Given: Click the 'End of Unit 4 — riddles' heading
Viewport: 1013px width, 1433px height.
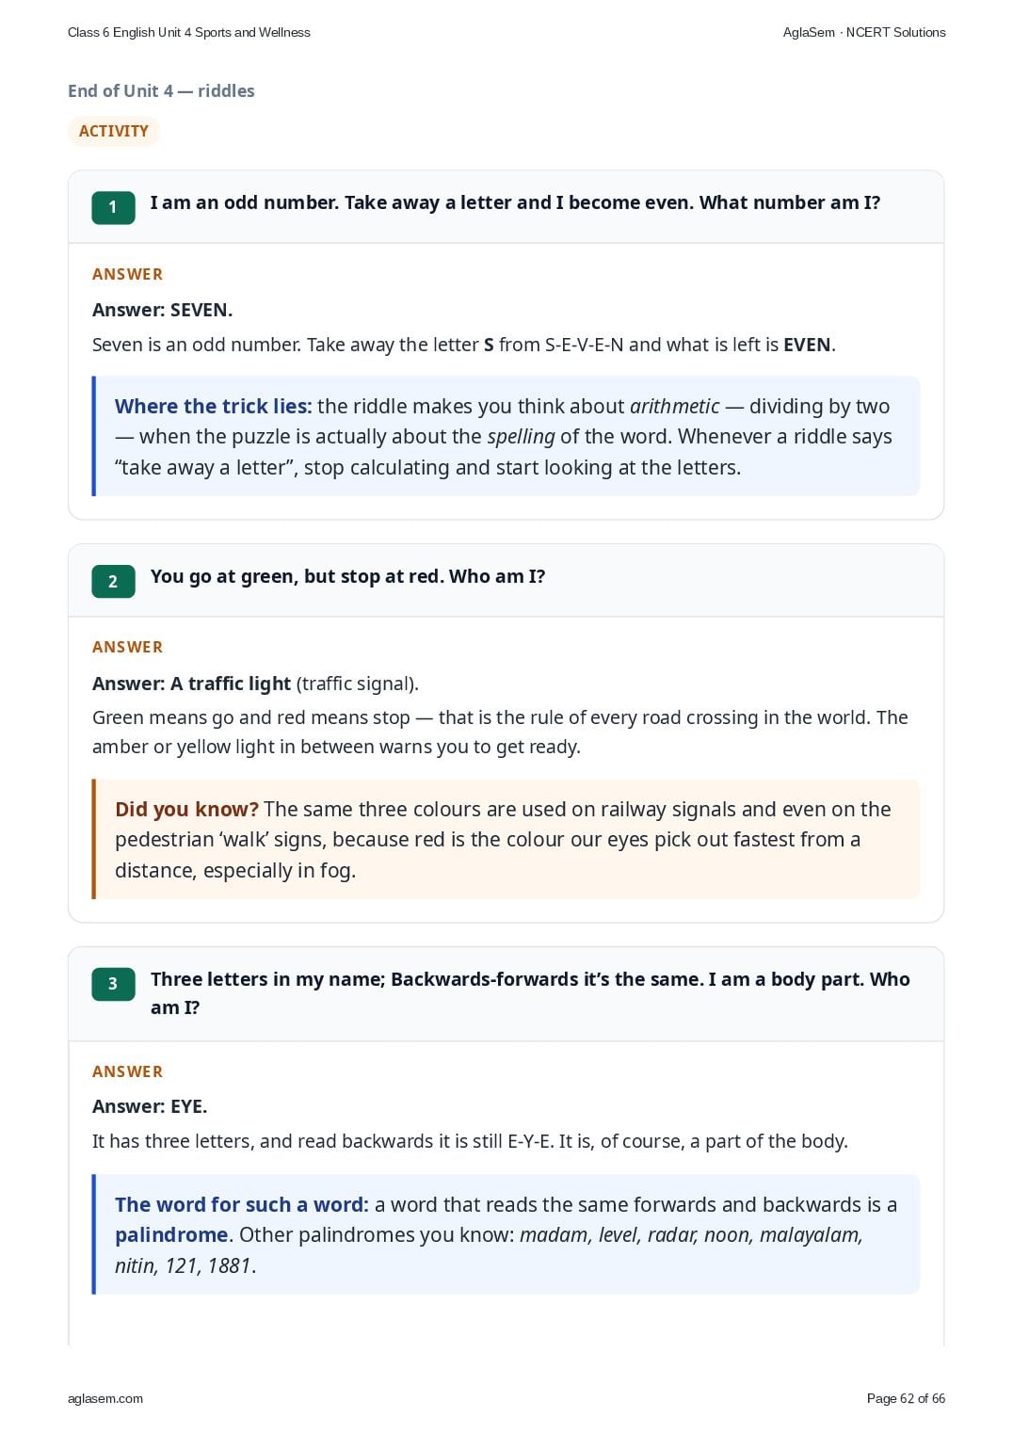Looking at the screenshot, I should (x=161, y=91).
